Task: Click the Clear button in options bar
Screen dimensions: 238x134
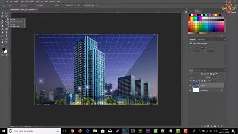Action: pos(78,6)
